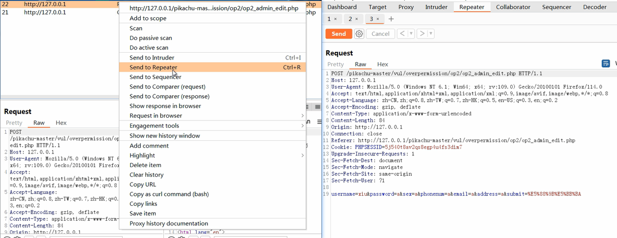Screen dimensions: 617x238
Task: Choose Do active scan
Action: (x=212, y=48)
